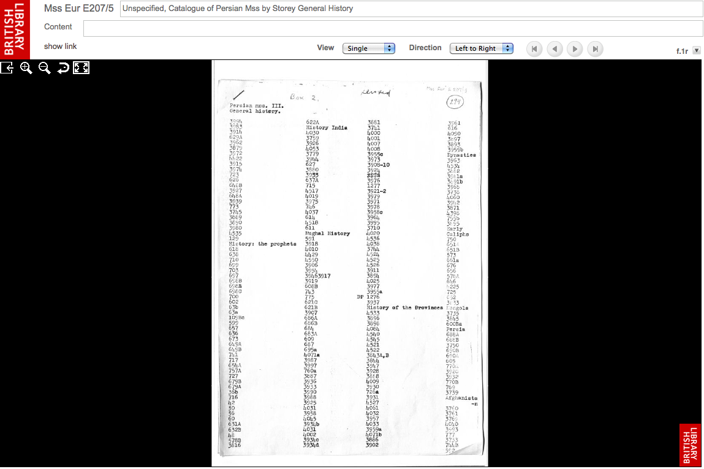Zoom out with the magnifier minus icon
Image resolution: width=704 pixels, height=469 pixels.
(x=45, y=68)
